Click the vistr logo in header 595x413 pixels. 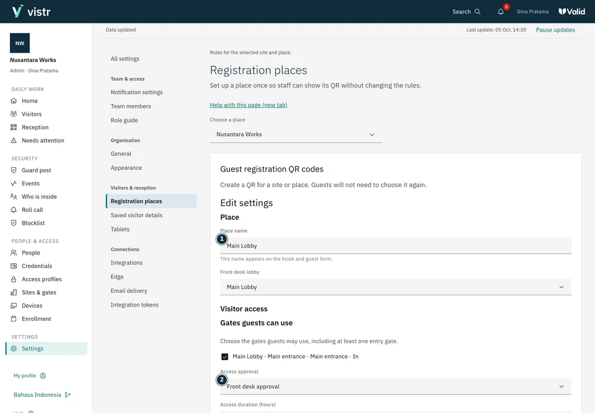(x=31, y=11)
